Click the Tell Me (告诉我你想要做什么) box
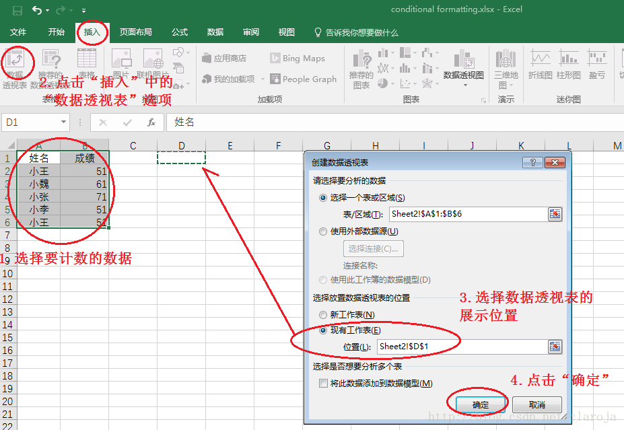The height and width of the screenshot is (430, 624). point(356,32)
